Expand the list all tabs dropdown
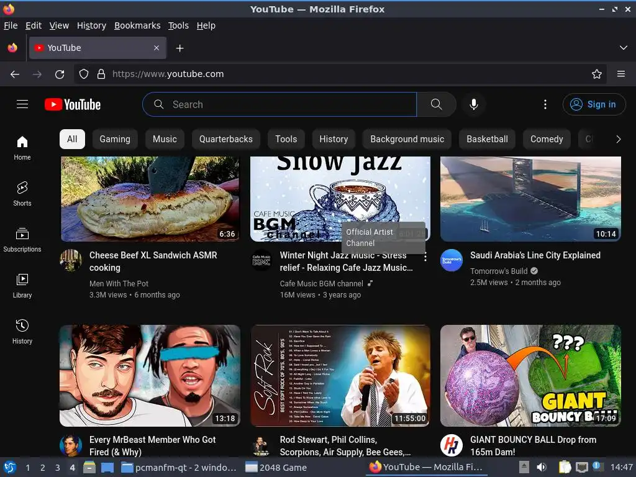The height and width of the screenshot is (477, 636). [x=624, y=48]
